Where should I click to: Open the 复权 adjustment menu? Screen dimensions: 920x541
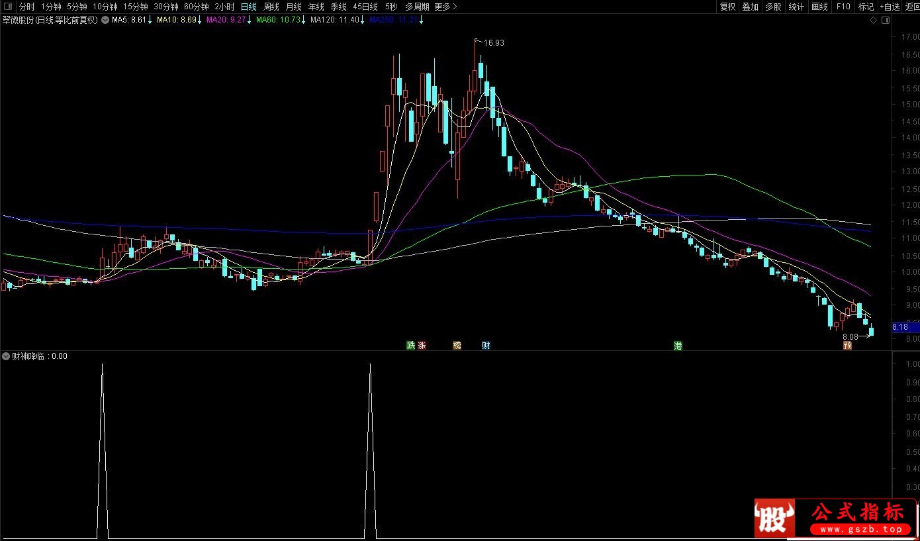tap(727, 7)
